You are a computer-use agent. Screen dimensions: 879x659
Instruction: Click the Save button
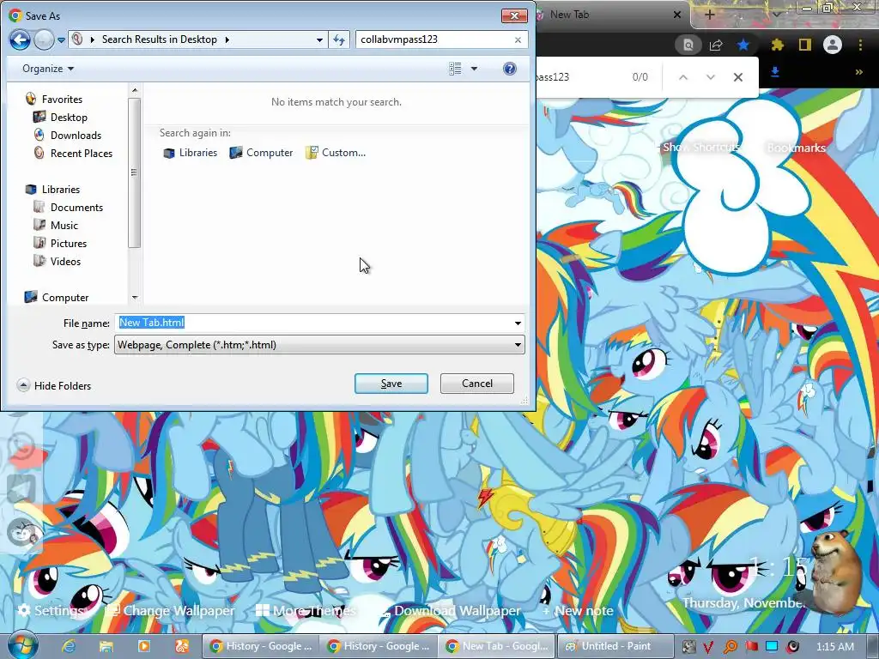(391, 384)
